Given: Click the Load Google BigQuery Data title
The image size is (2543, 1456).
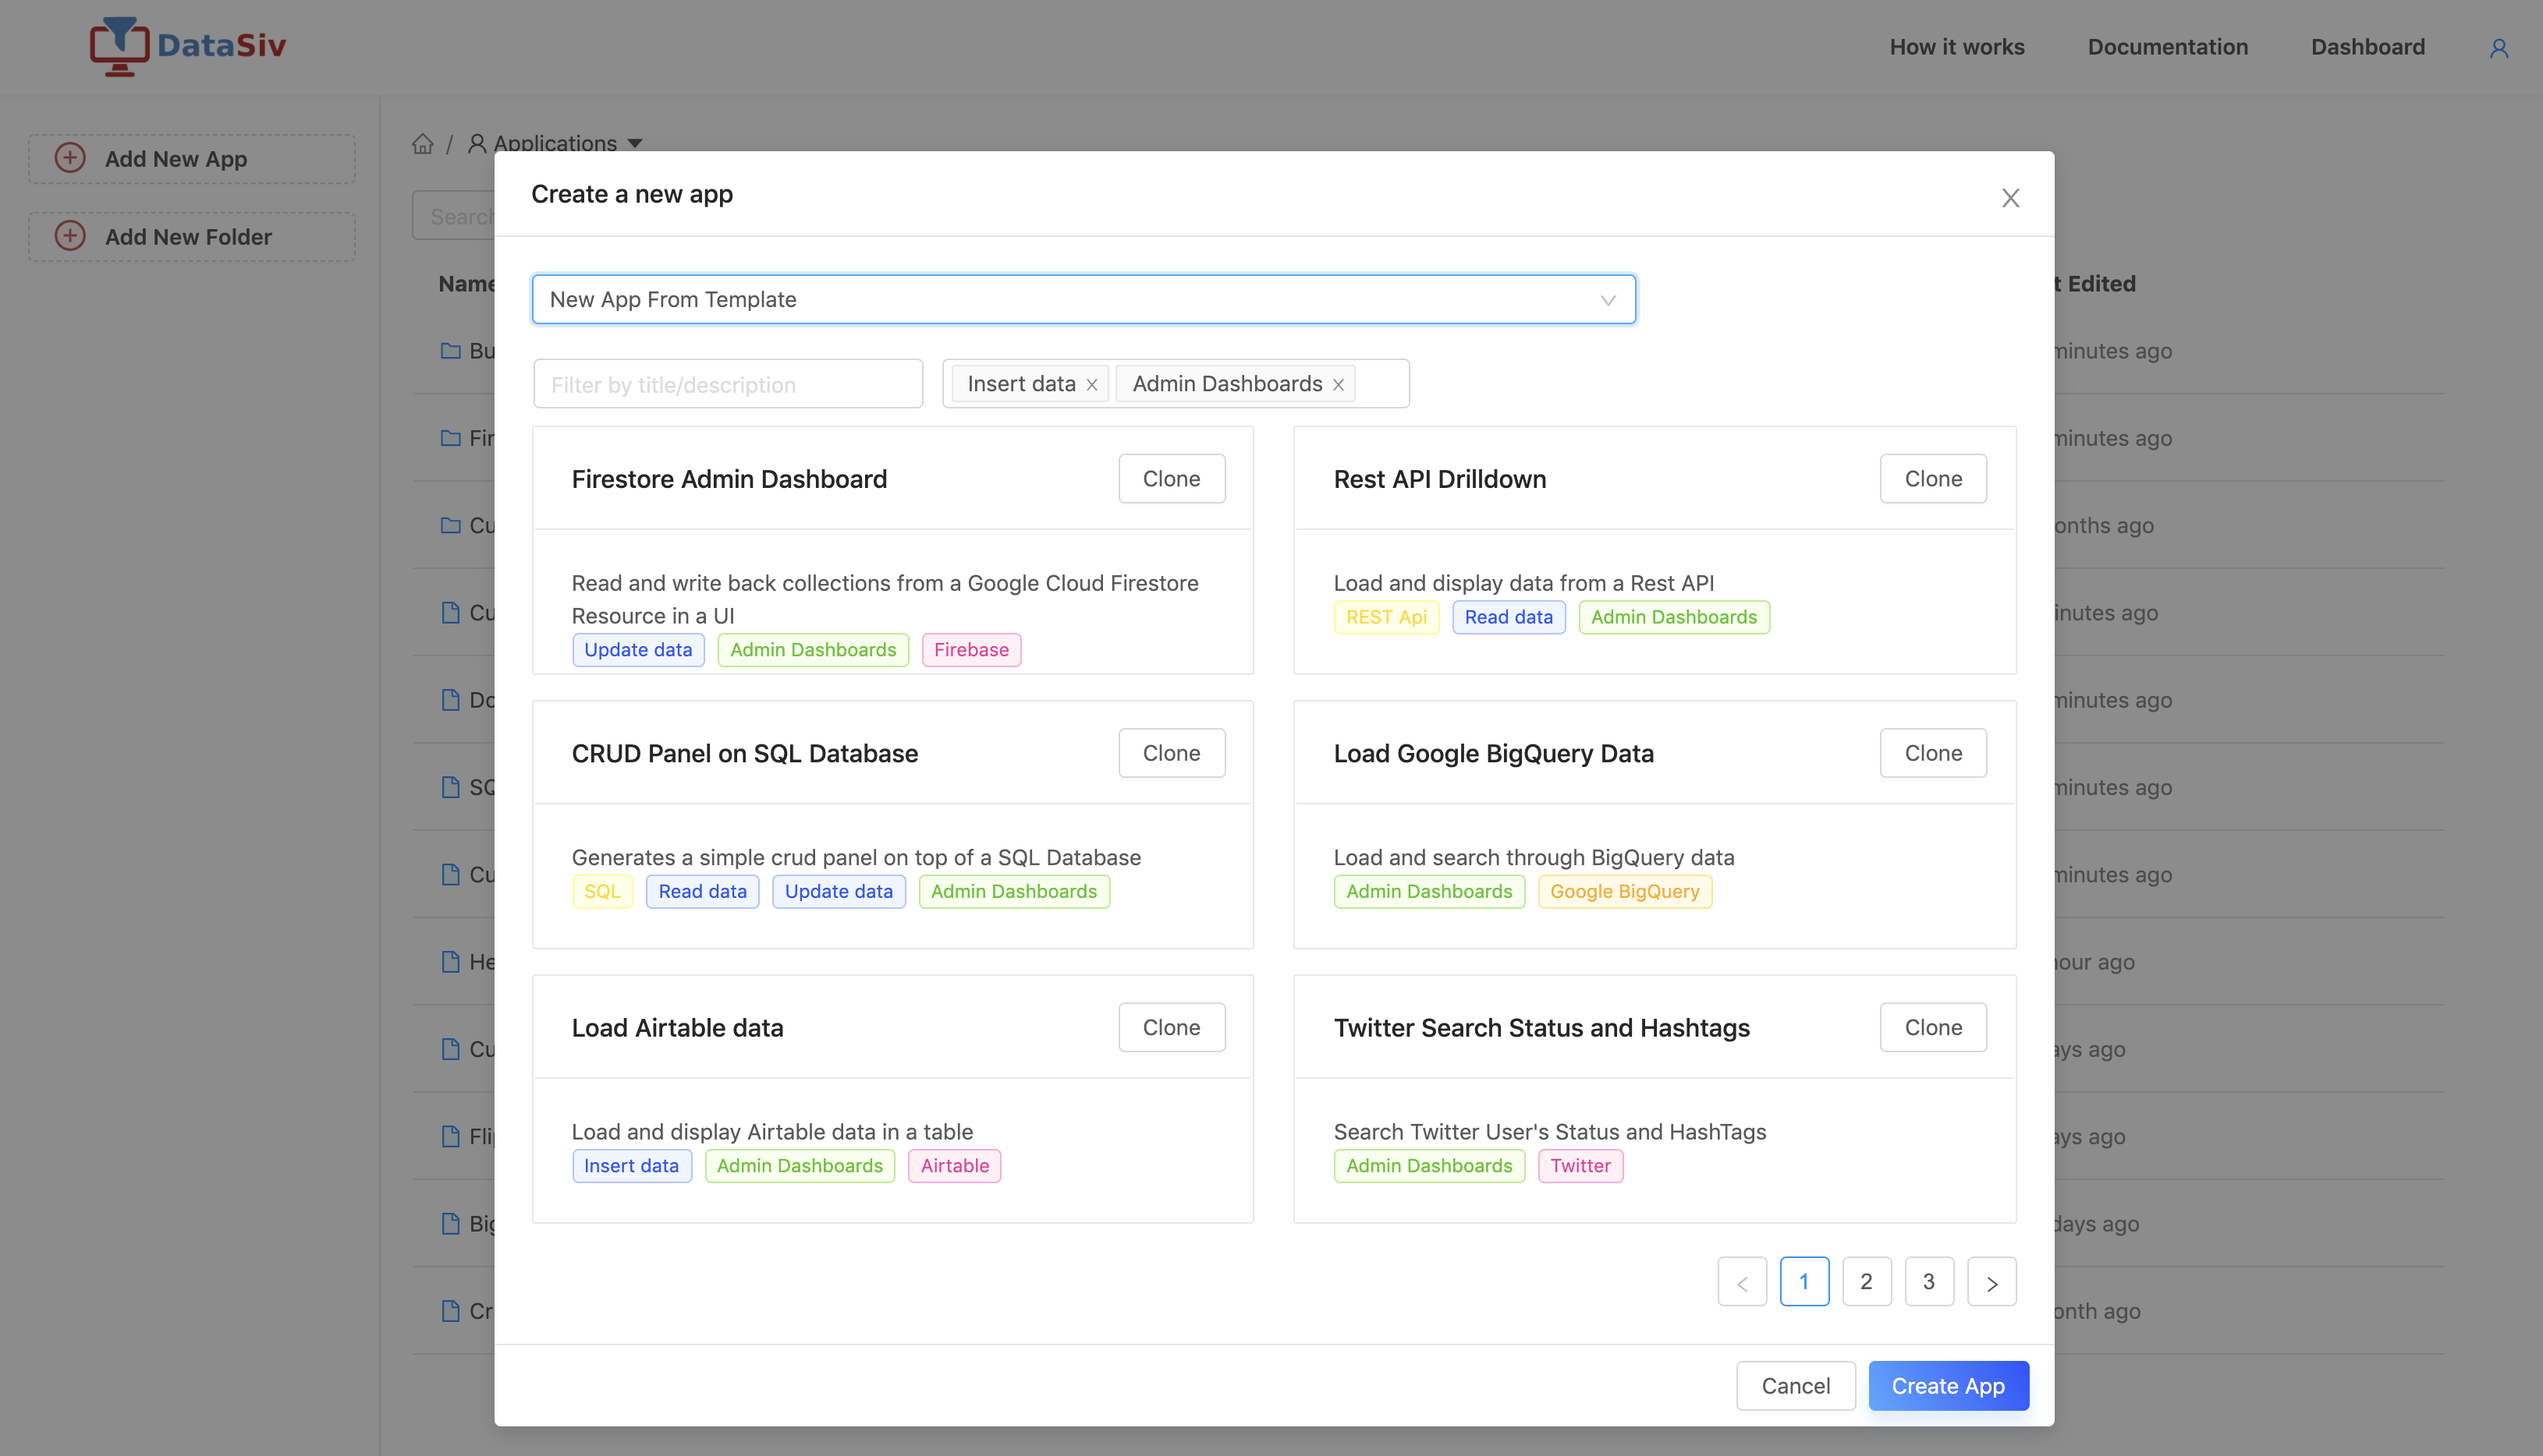Looking at the screenshot, I should [1493, 754].
